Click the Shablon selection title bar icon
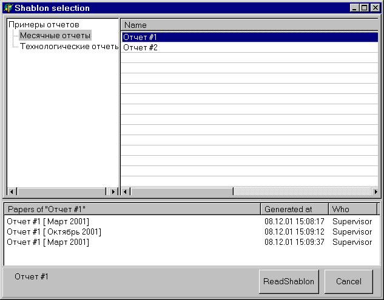Viewport: 384px width, 300px height. click(x=8, y=8)
